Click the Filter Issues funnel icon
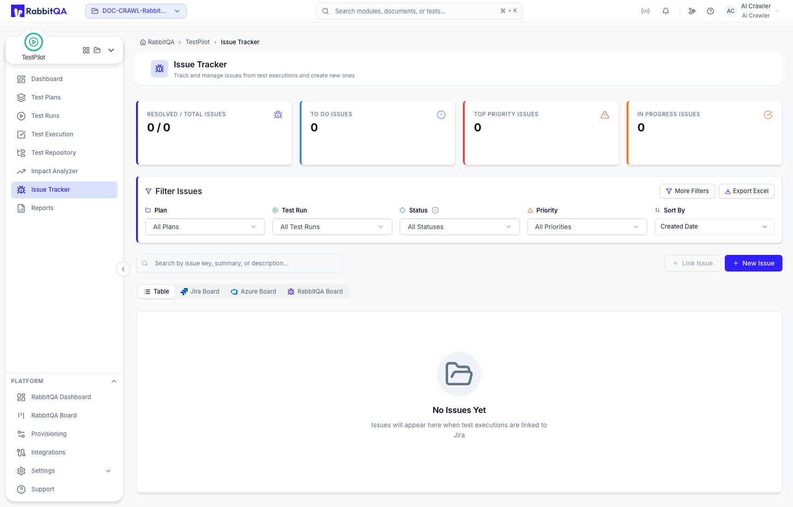The image size is (793, 507). (148, 191)
